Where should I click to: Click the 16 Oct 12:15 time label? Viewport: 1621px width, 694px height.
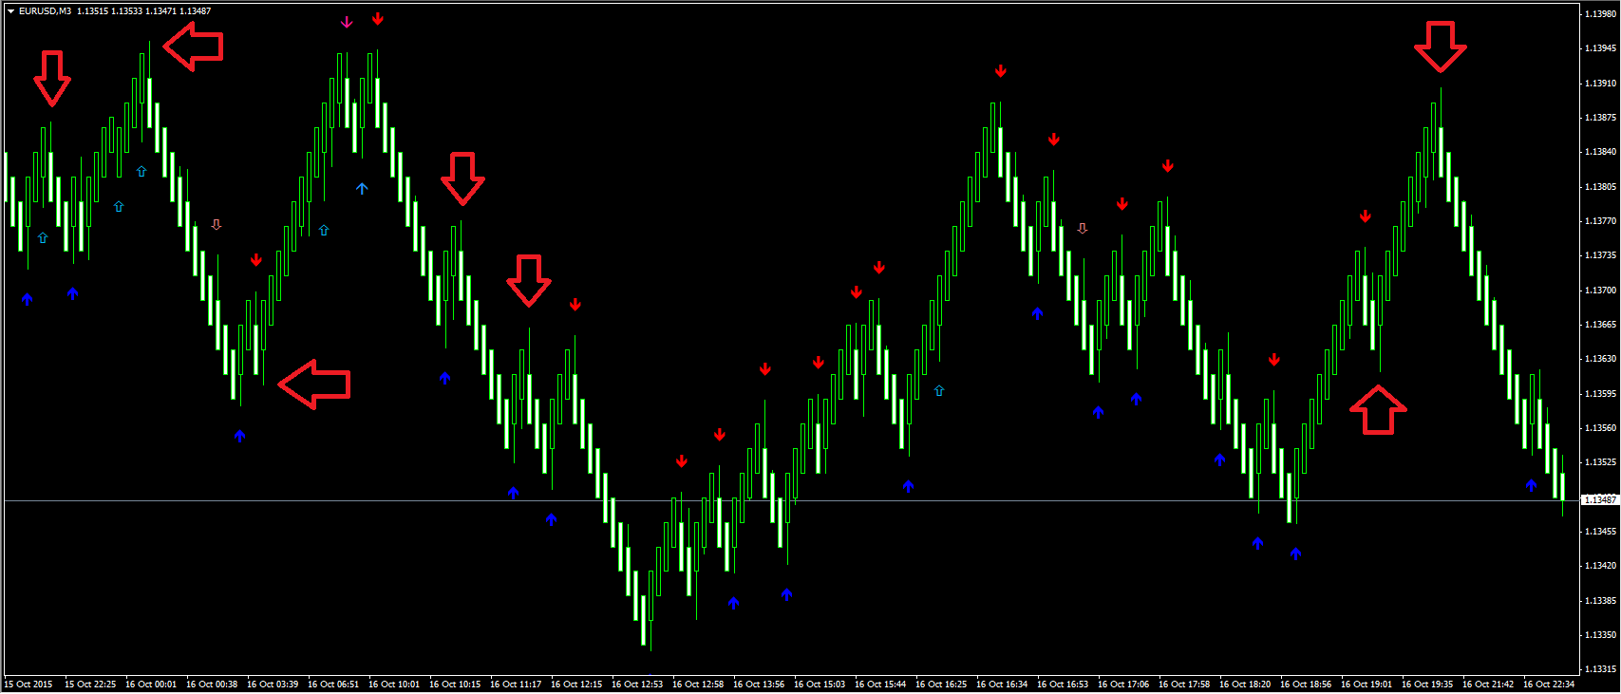coord(576,685)
